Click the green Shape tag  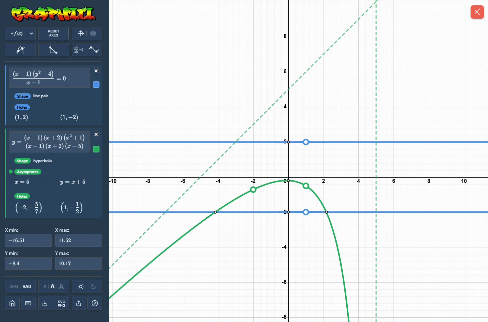22,161
